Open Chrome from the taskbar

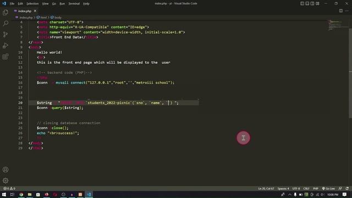click(x=21, y=194)
